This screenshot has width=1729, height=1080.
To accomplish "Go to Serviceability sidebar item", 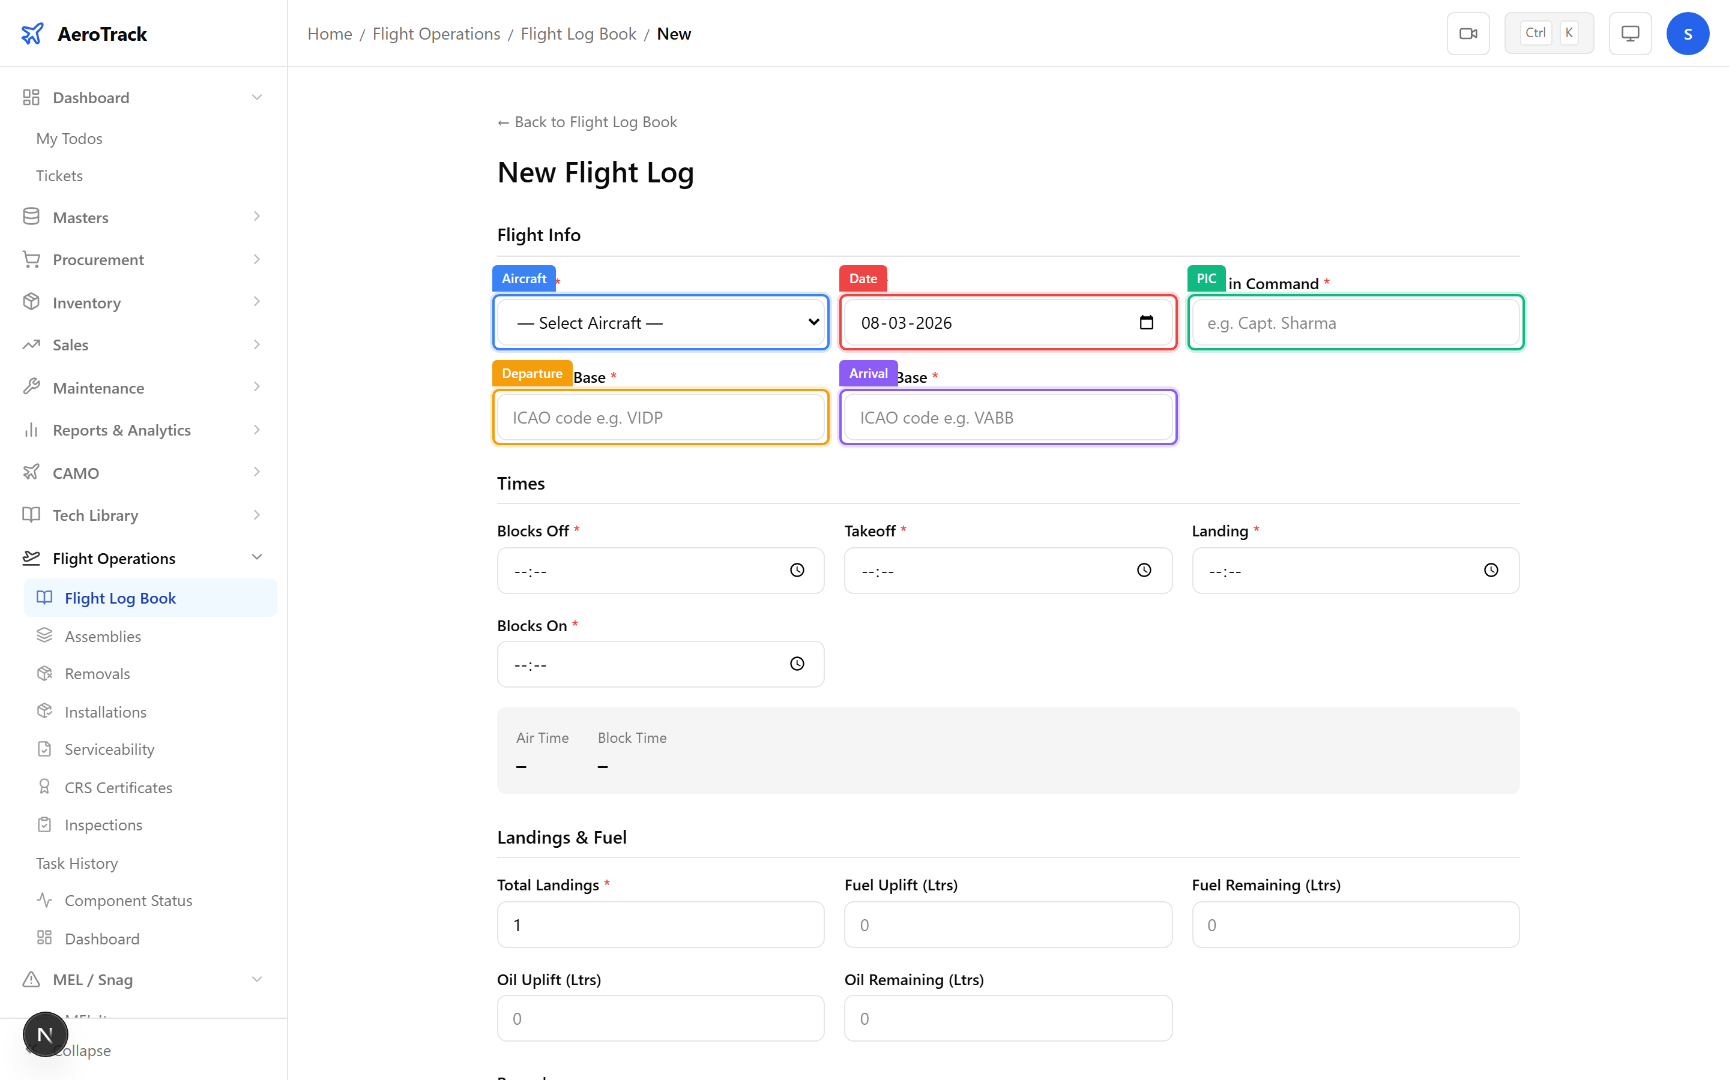I will [109, 749].
